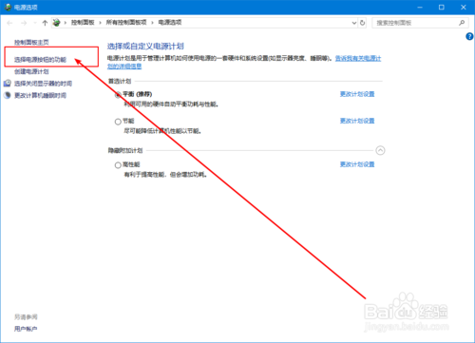The image size is (475, 343).
Task: Open 更改计划设置 for 平衡 plan
Action: pyautogui.click(x=357, y=94)
